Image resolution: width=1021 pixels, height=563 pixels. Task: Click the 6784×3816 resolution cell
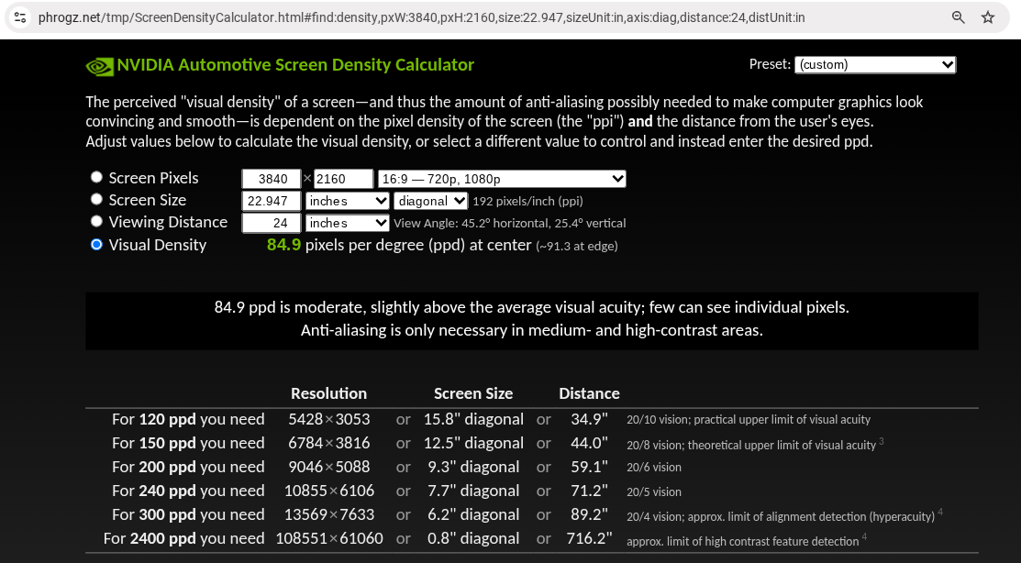[x=328, y=443]
